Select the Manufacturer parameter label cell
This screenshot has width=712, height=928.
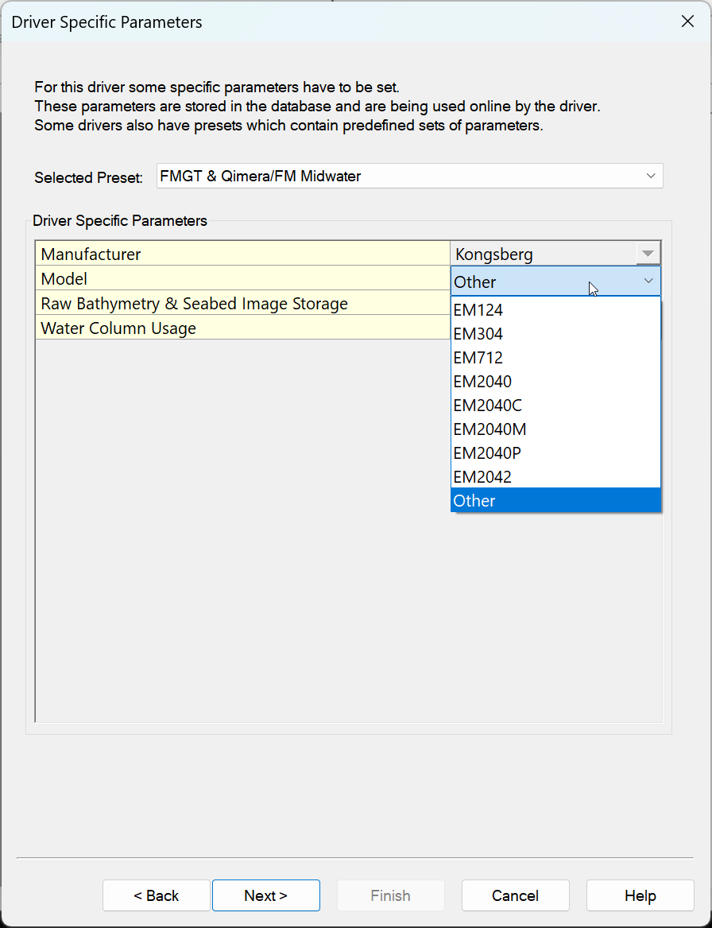pyautogui.click(x=242, y=254)
